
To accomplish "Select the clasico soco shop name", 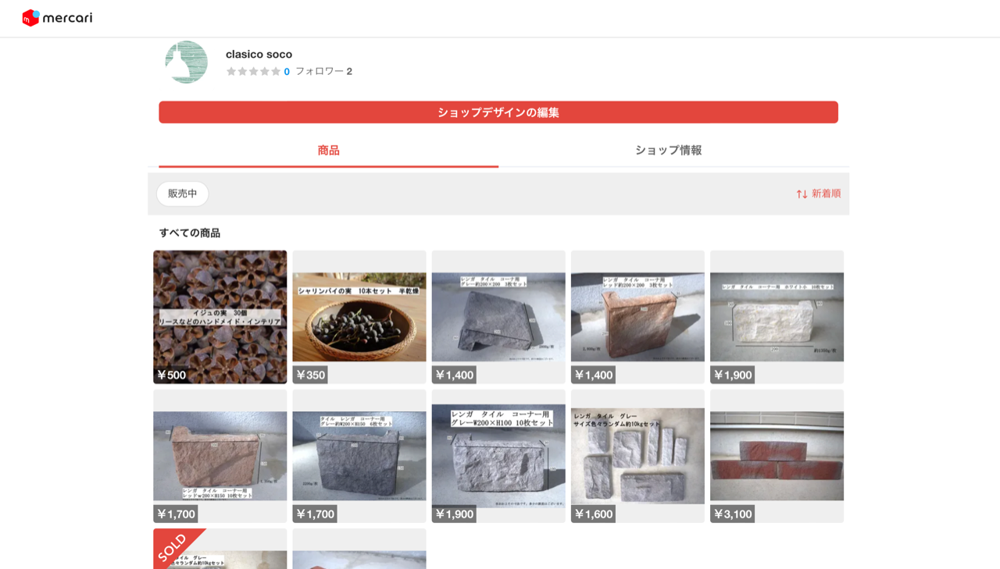I will [259, 54].
